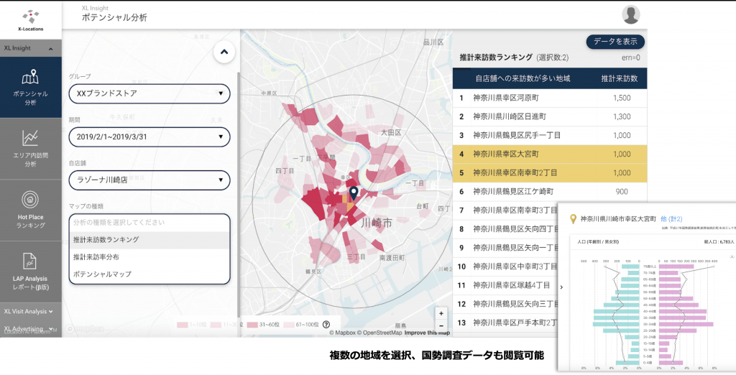Image resolution: width=736 pixels, height=375 pixels.
Task: Click the legend help question mark icon
Action: pyautogui.click(x=326, y=325)
